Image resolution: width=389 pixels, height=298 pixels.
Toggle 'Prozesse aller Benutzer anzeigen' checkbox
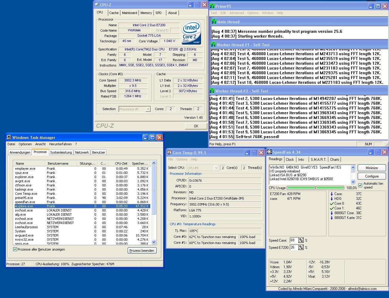click(15, 249)
